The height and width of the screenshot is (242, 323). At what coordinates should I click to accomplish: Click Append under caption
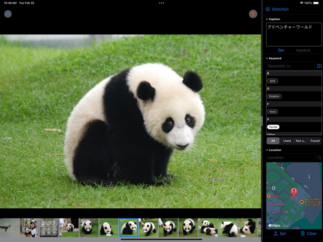[303, 50]
